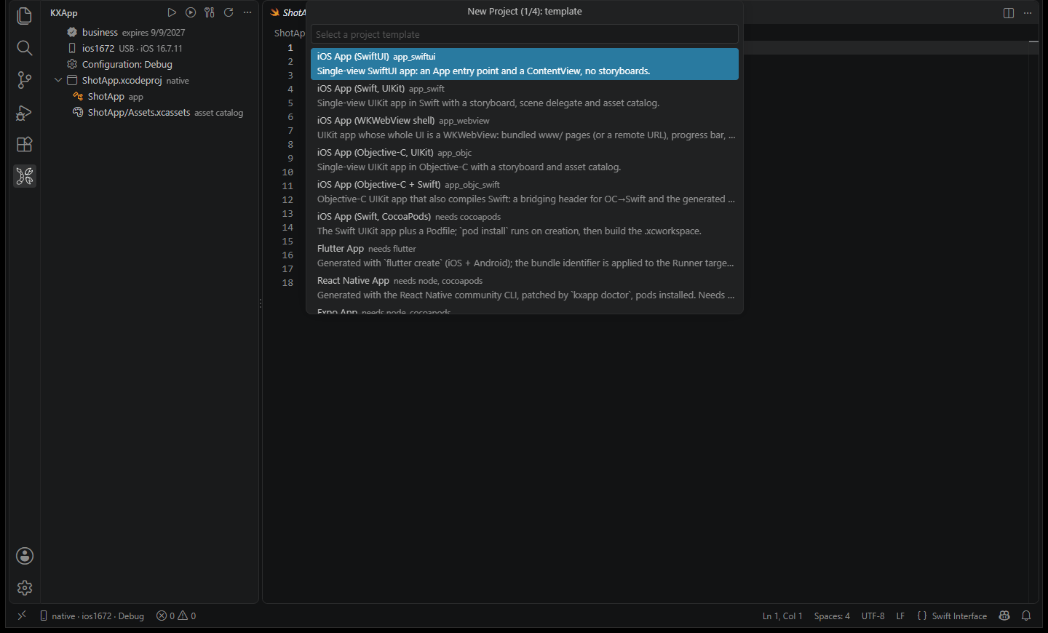1048x633 pixels.
Task: Open the Explorer view in the activity bar
Action: pos(24,16)
